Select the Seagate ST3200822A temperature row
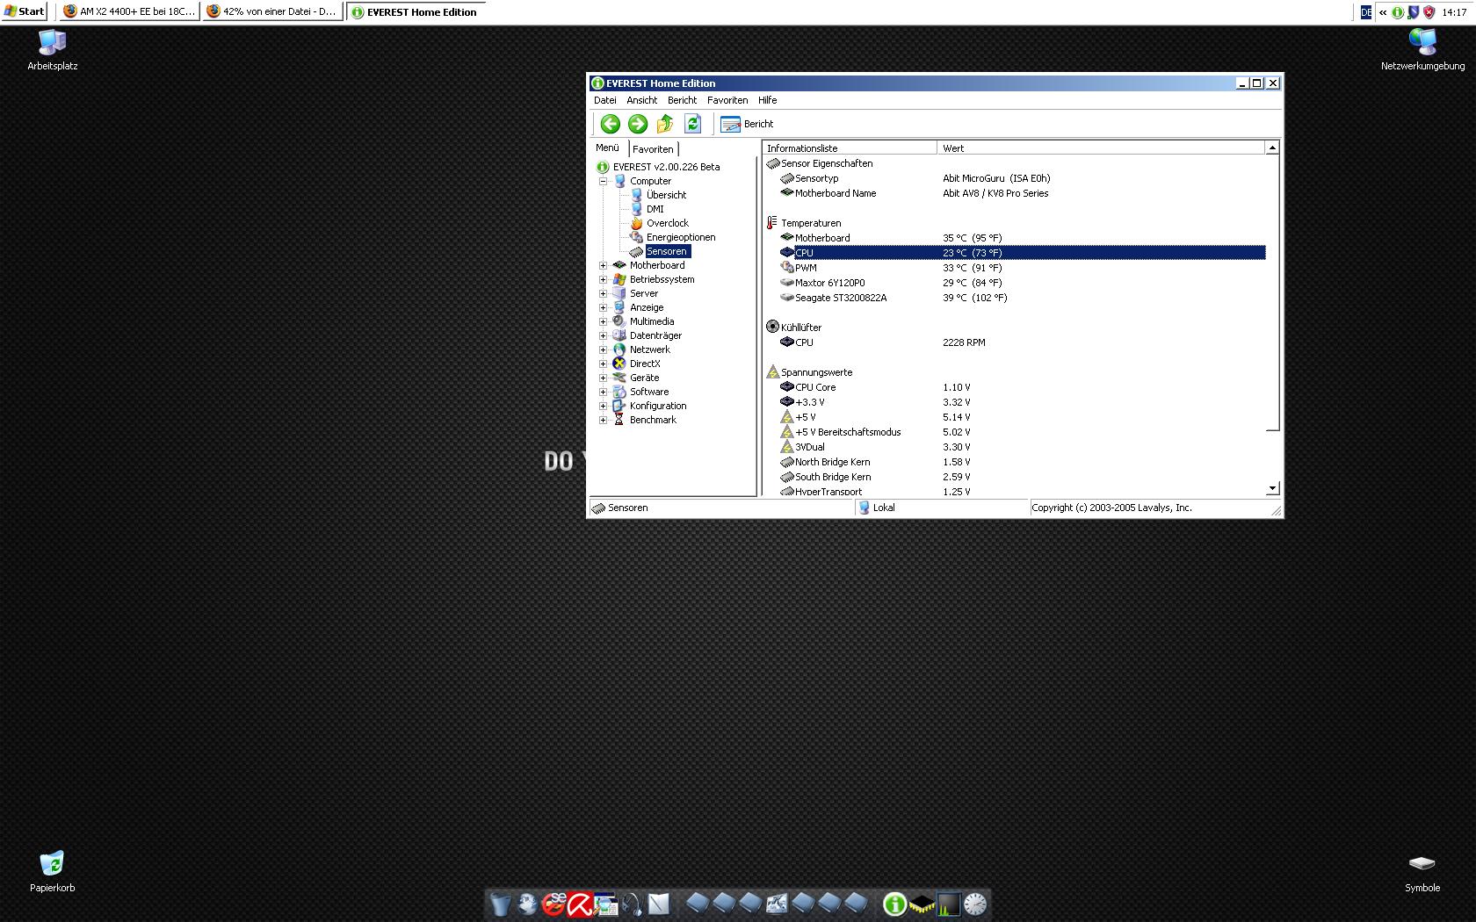The width and height of the screenshot is (1476, 922). click(1022, 298)
